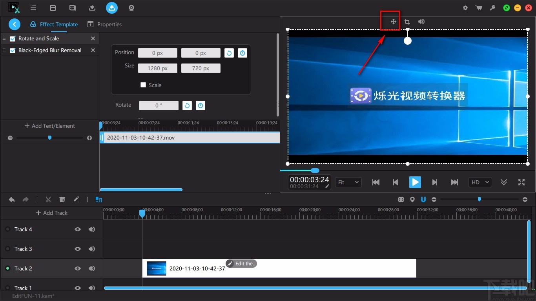Select Track 4 radio indicator
The image size is (536, 301).
pyautogui.click(x=7, y=229)
